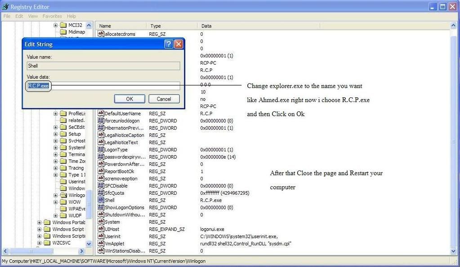460x267 pixels.
Task: Close the Edit String dialog
Action: click(x=179, y=44)
